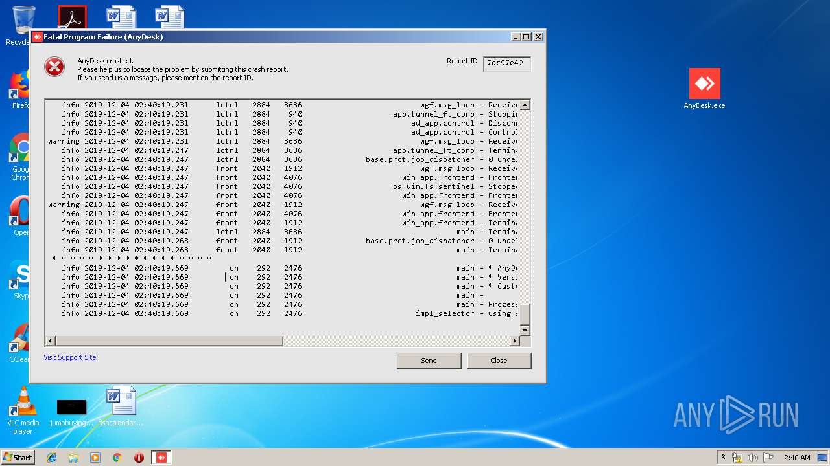Open the Action Center flag icon

click(x=768, y=458)
